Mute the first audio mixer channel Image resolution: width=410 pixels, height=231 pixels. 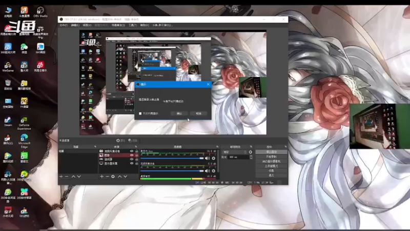pos(208,158)
